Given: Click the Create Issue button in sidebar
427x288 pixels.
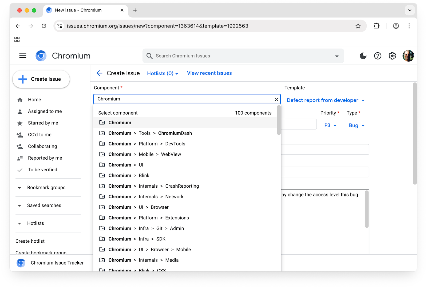Looking at the screenshot, I should [x=41, y=79].
